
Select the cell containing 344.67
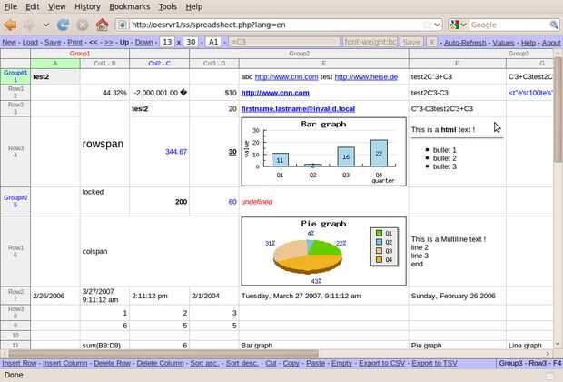160,151
